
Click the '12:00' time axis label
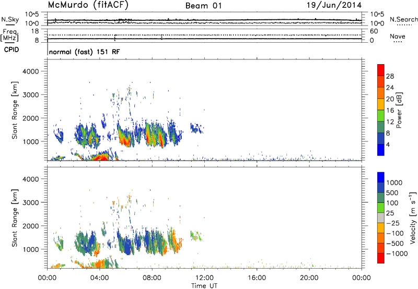pos(204,278)
